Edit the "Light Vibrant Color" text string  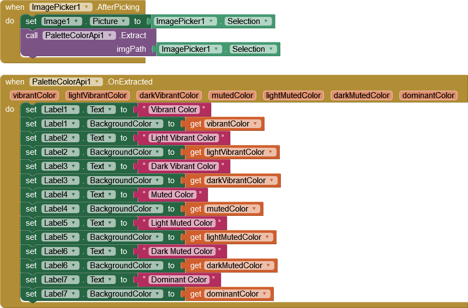[x=183, y=138]
